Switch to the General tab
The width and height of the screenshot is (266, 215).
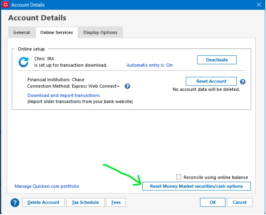point(22,32)
